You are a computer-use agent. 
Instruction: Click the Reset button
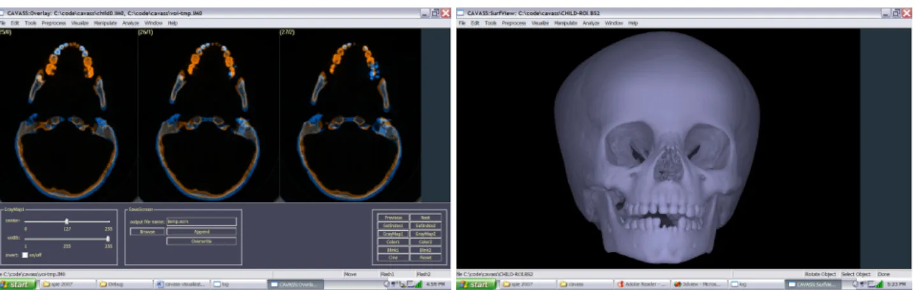[x=425, y=258]
